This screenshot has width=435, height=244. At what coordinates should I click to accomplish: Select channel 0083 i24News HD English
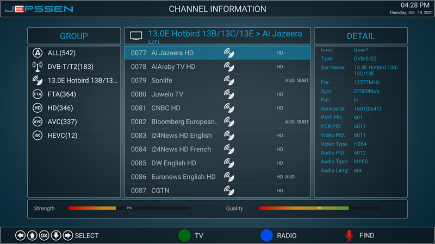tap(217, 135)
